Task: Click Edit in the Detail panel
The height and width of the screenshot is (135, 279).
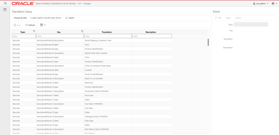Action: point(218,18)
